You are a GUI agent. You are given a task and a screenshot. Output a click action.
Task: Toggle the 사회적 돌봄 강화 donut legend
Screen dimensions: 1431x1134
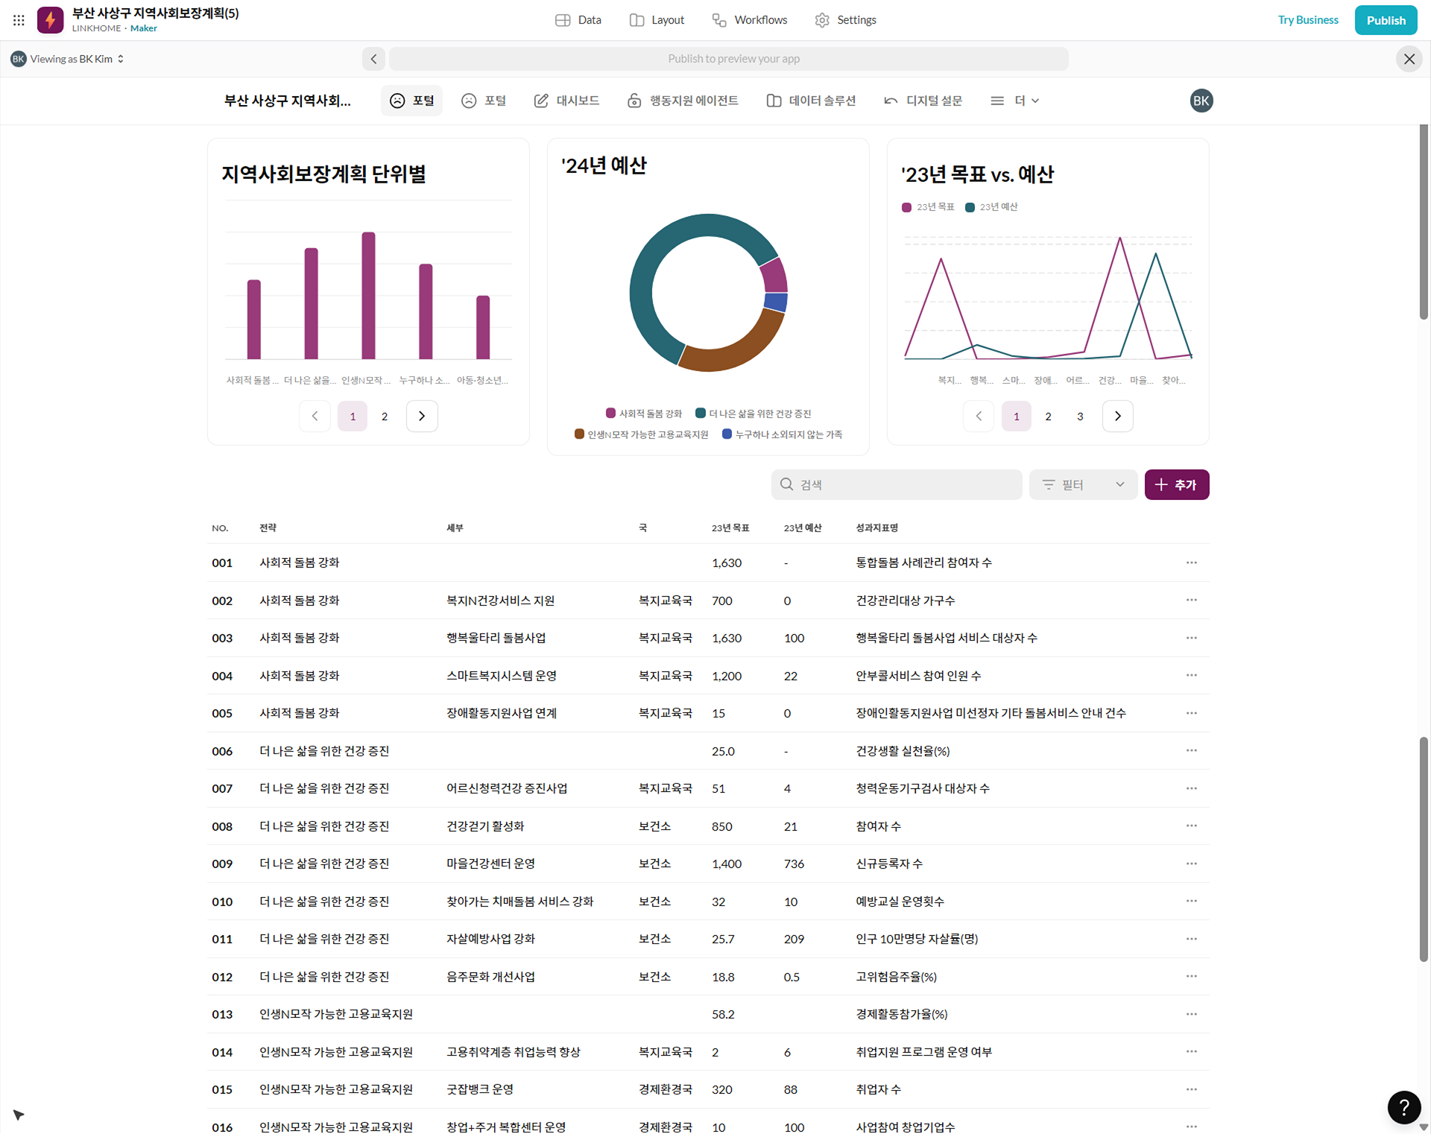644,413
